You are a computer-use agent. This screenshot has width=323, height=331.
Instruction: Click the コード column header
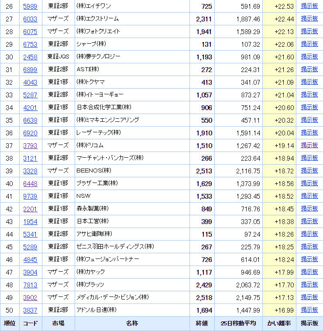point(31,324)
